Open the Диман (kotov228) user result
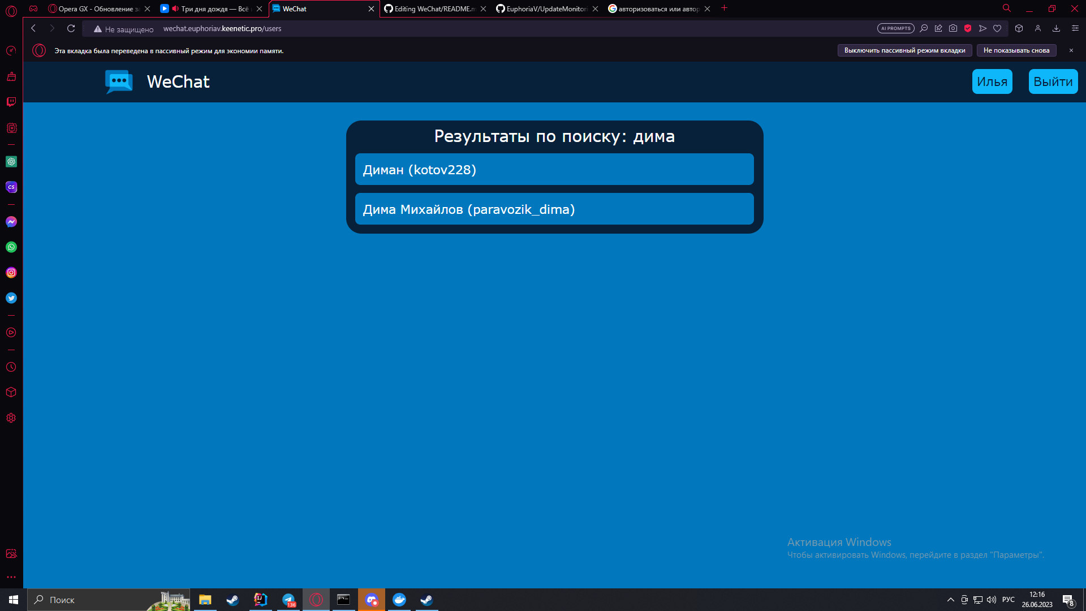 (x=554, y=170)
